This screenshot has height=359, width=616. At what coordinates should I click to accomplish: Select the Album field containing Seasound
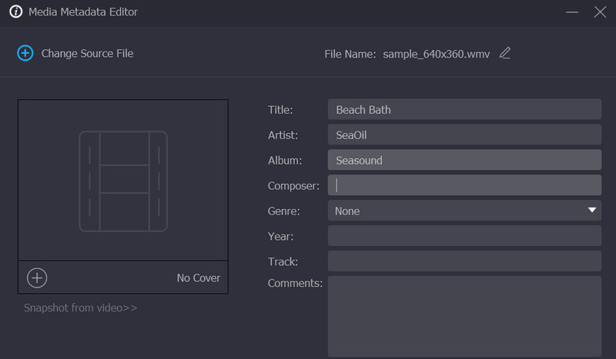click(x=464, y=160)
